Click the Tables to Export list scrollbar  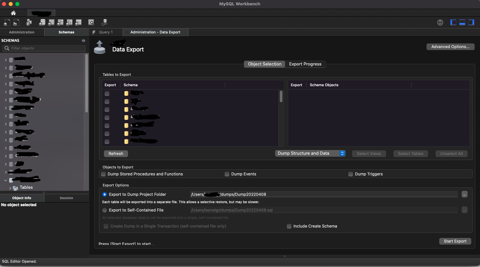click(281, 97)
